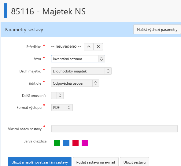Expand Středisko selection with chevron-up icon
This screenshot has height=166, width=181.
[x=89, y=47]
